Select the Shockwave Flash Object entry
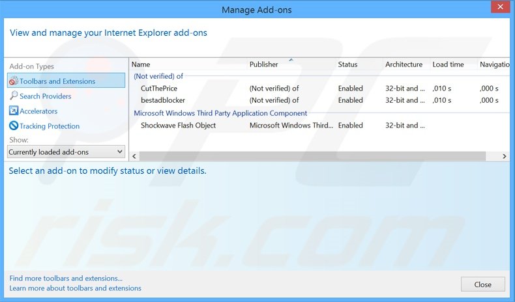The image size is (515, 302). point(178,126)
